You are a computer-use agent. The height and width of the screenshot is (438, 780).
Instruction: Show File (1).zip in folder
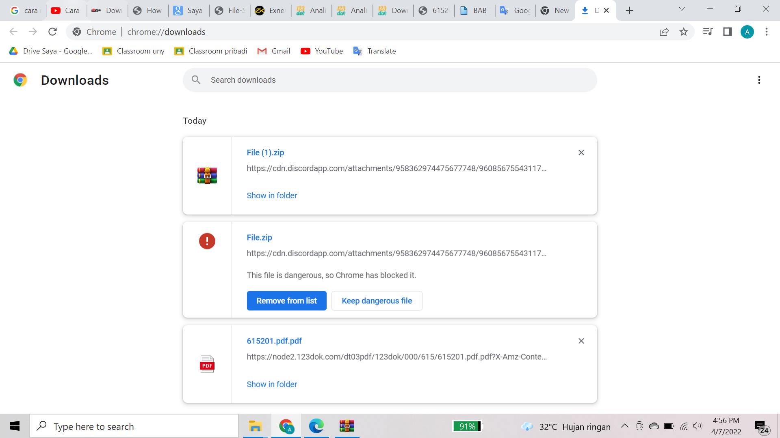pos(272,195)
